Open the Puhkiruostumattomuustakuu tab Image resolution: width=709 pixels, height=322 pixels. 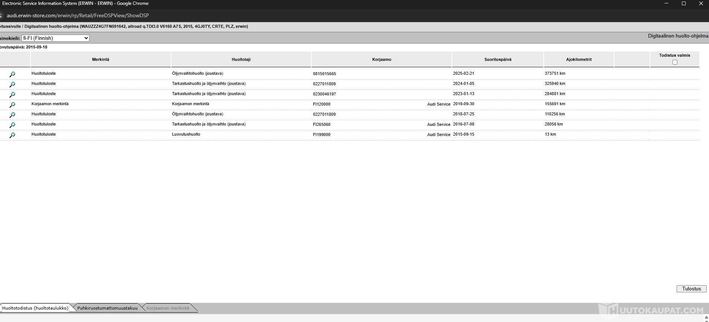[107, 308]
